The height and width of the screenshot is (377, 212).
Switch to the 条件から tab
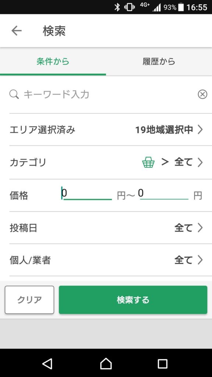pos(53,61)
